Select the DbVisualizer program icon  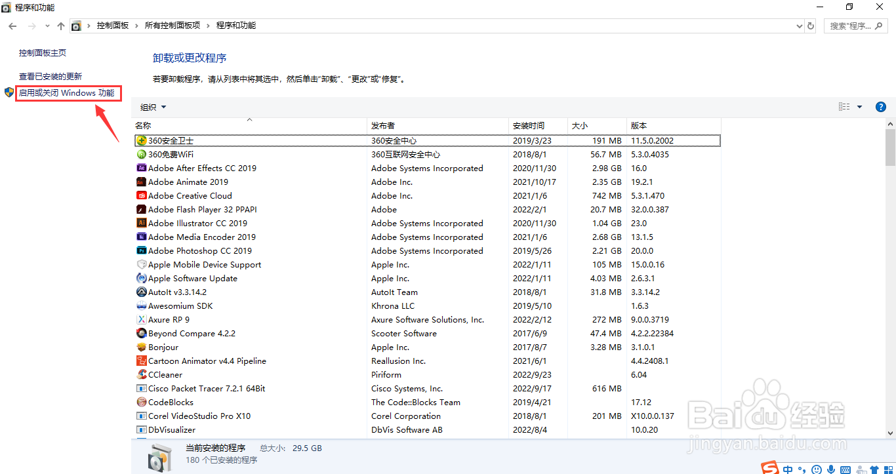142,429
